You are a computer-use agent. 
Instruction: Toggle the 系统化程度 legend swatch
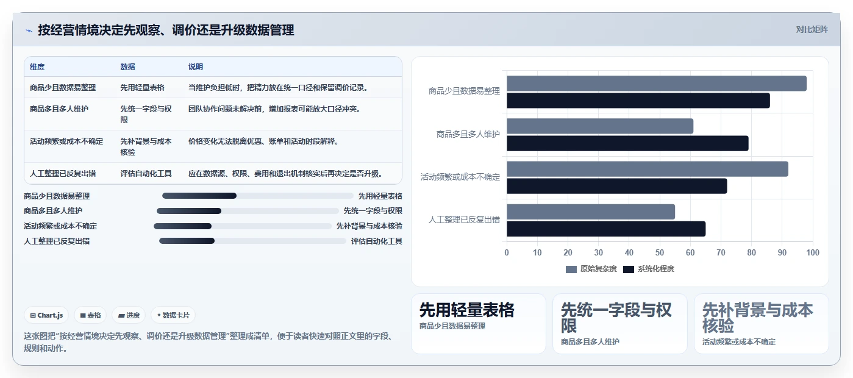point(629,269)
